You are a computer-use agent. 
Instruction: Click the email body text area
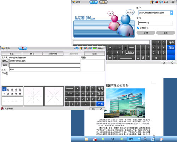(53, 78)
